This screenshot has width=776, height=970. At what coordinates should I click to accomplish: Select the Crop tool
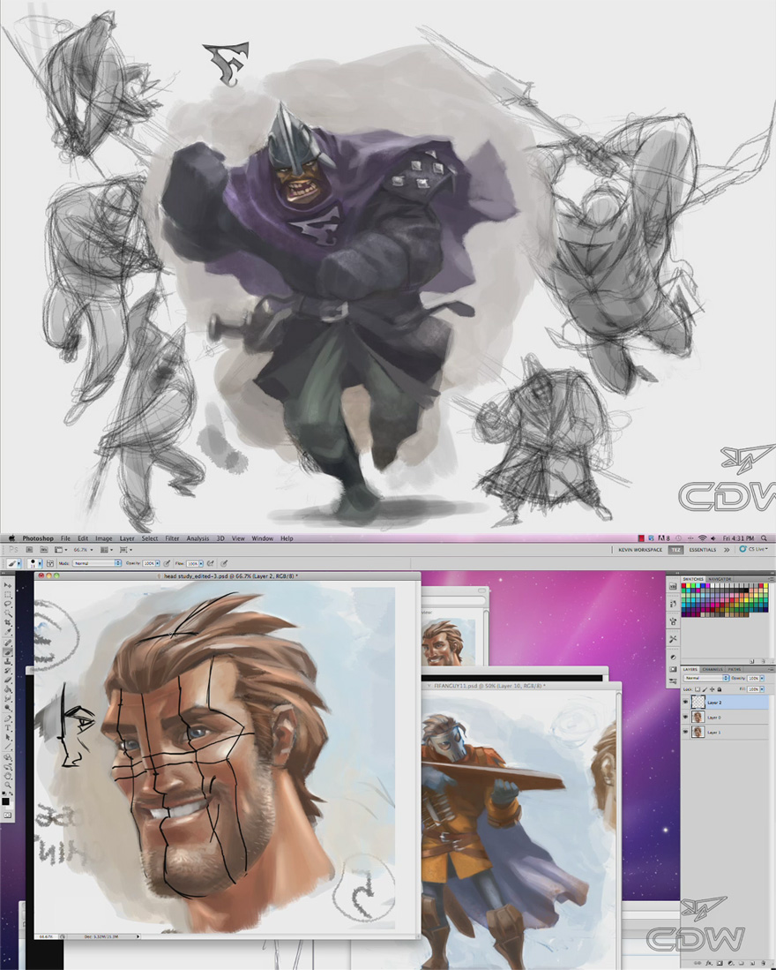pos(8,622)
